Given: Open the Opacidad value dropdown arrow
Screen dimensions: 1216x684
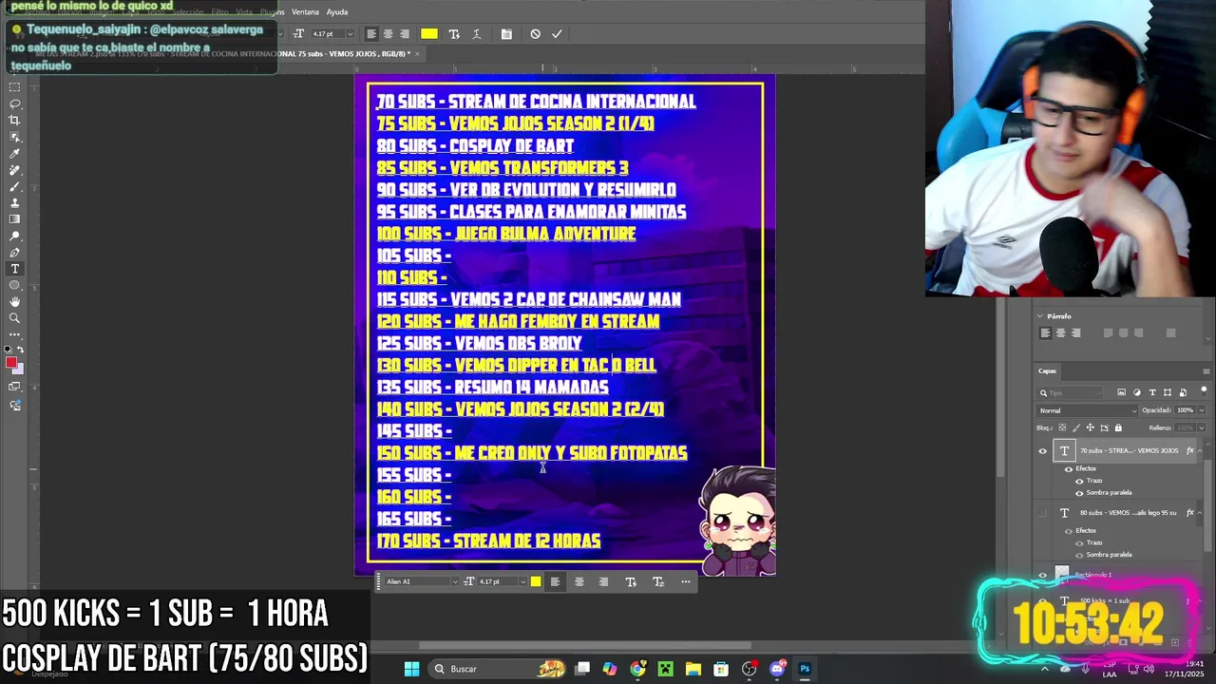Looking at the screenshot, I should 1202,410.
